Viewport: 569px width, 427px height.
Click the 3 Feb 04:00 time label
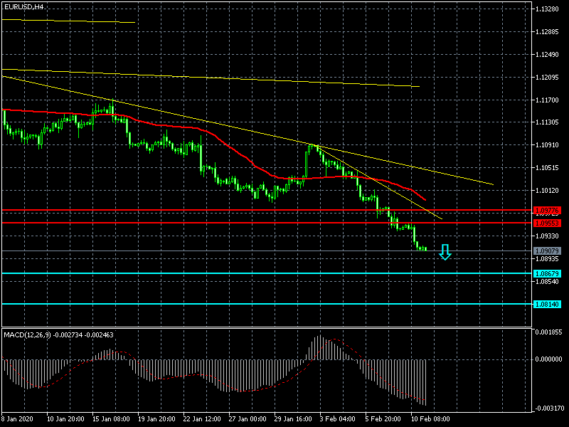click(x=339, y=419)
